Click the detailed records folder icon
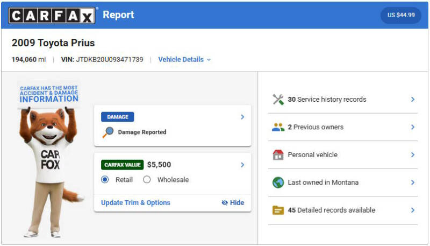This screenshot has height=246, width=430. [278, 210]
